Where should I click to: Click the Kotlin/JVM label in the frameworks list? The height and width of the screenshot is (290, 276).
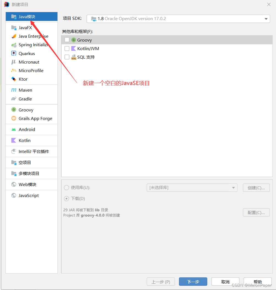88,49
